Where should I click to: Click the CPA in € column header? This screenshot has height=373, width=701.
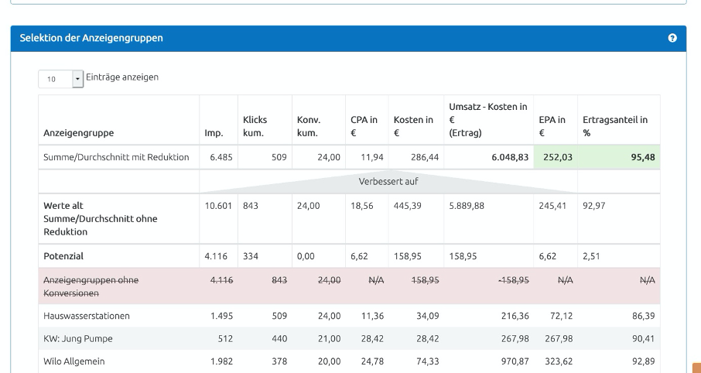pos(364,126)
